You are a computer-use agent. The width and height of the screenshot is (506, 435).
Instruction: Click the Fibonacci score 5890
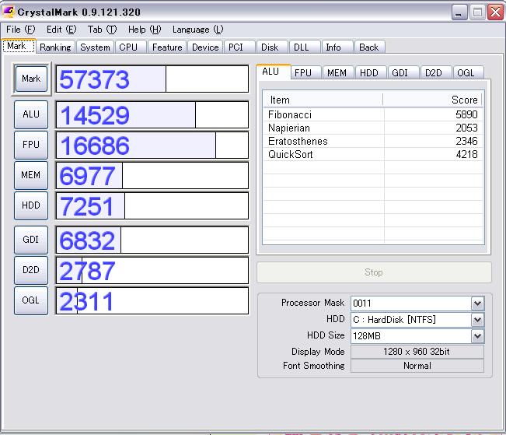pyautogui.click(x=466, y=114)
